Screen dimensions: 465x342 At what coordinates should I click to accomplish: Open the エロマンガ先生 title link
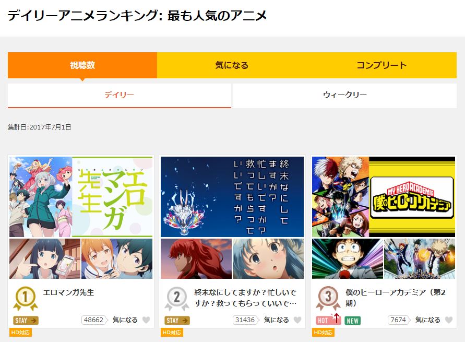click(68, 292)
